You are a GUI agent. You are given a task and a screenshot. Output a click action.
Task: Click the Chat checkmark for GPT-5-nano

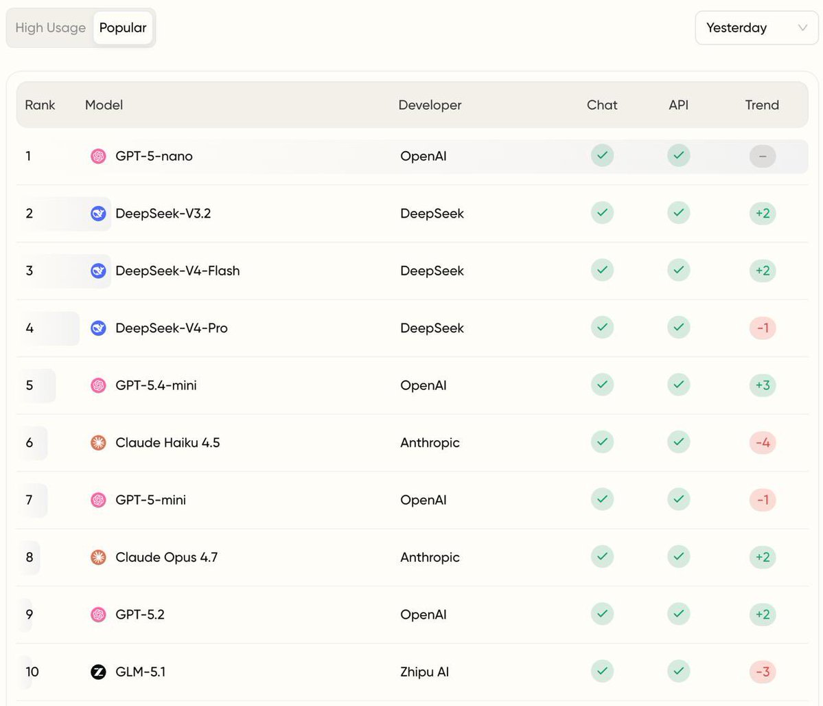click(x=602, y=155)
